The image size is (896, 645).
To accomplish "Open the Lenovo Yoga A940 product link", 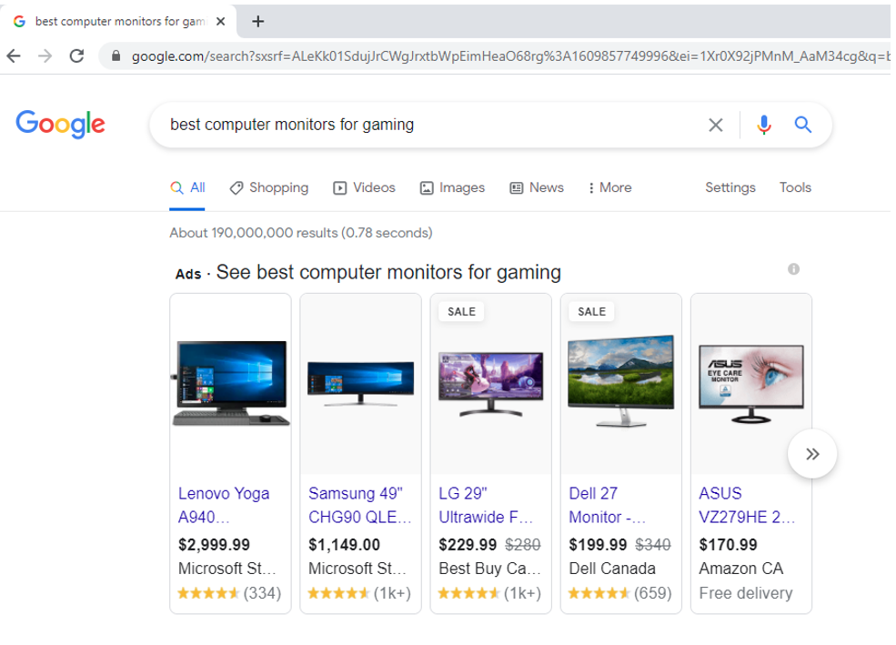I will [x=224, y=505].
